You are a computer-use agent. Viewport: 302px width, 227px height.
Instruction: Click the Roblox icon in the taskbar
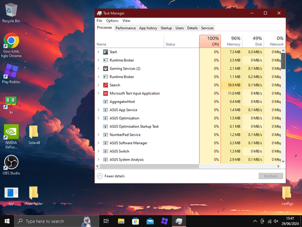click(x=164, y=221)
